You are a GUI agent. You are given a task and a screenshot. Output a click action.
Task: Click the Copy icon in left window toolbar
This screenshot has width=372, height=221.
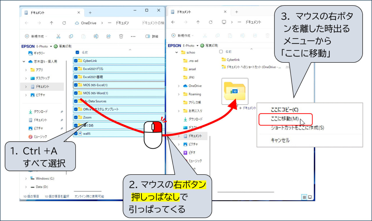[x=71, y=36]
